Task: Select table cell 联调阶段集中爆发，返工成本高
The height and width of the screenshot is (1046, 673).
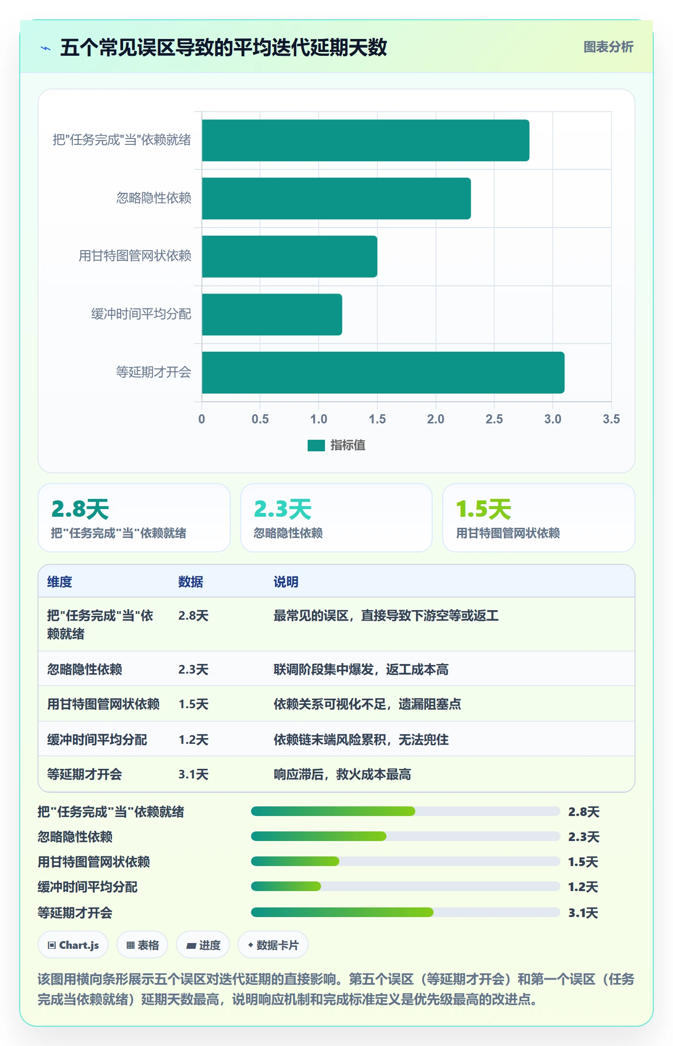Action: pyautogui.click(x=361, y=669)
